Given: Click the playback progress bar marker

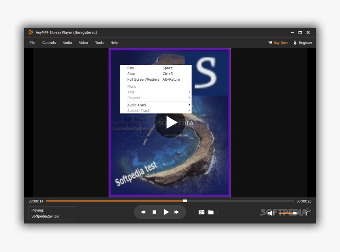Looking at the screenshot, I should tap(185, 201).
